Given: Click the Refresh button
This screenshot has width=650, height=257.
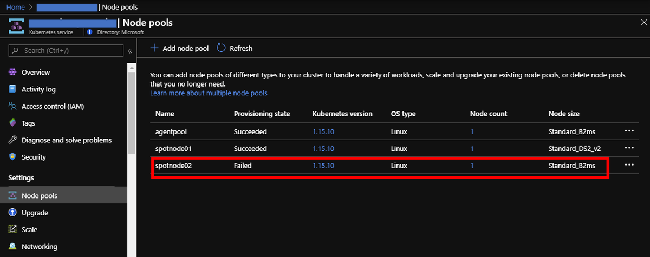Looking at the screenshot, I should [235, 48].
